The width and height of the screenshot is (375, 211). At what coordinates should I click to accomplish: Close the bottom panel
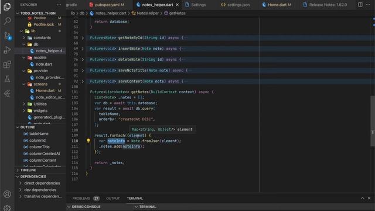(369, 198)
